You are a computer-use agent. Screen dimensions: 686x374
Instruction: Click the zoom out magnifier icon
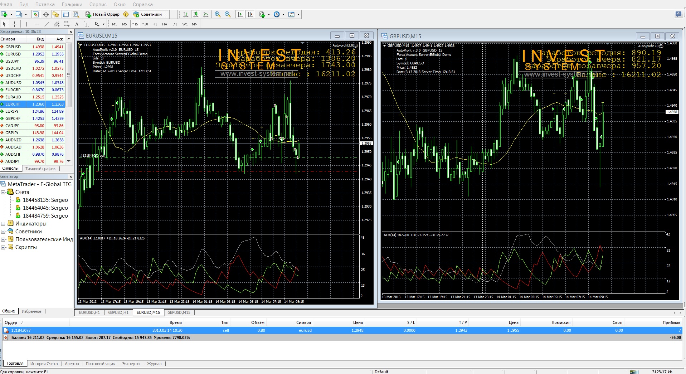click(x=227, y=14)
